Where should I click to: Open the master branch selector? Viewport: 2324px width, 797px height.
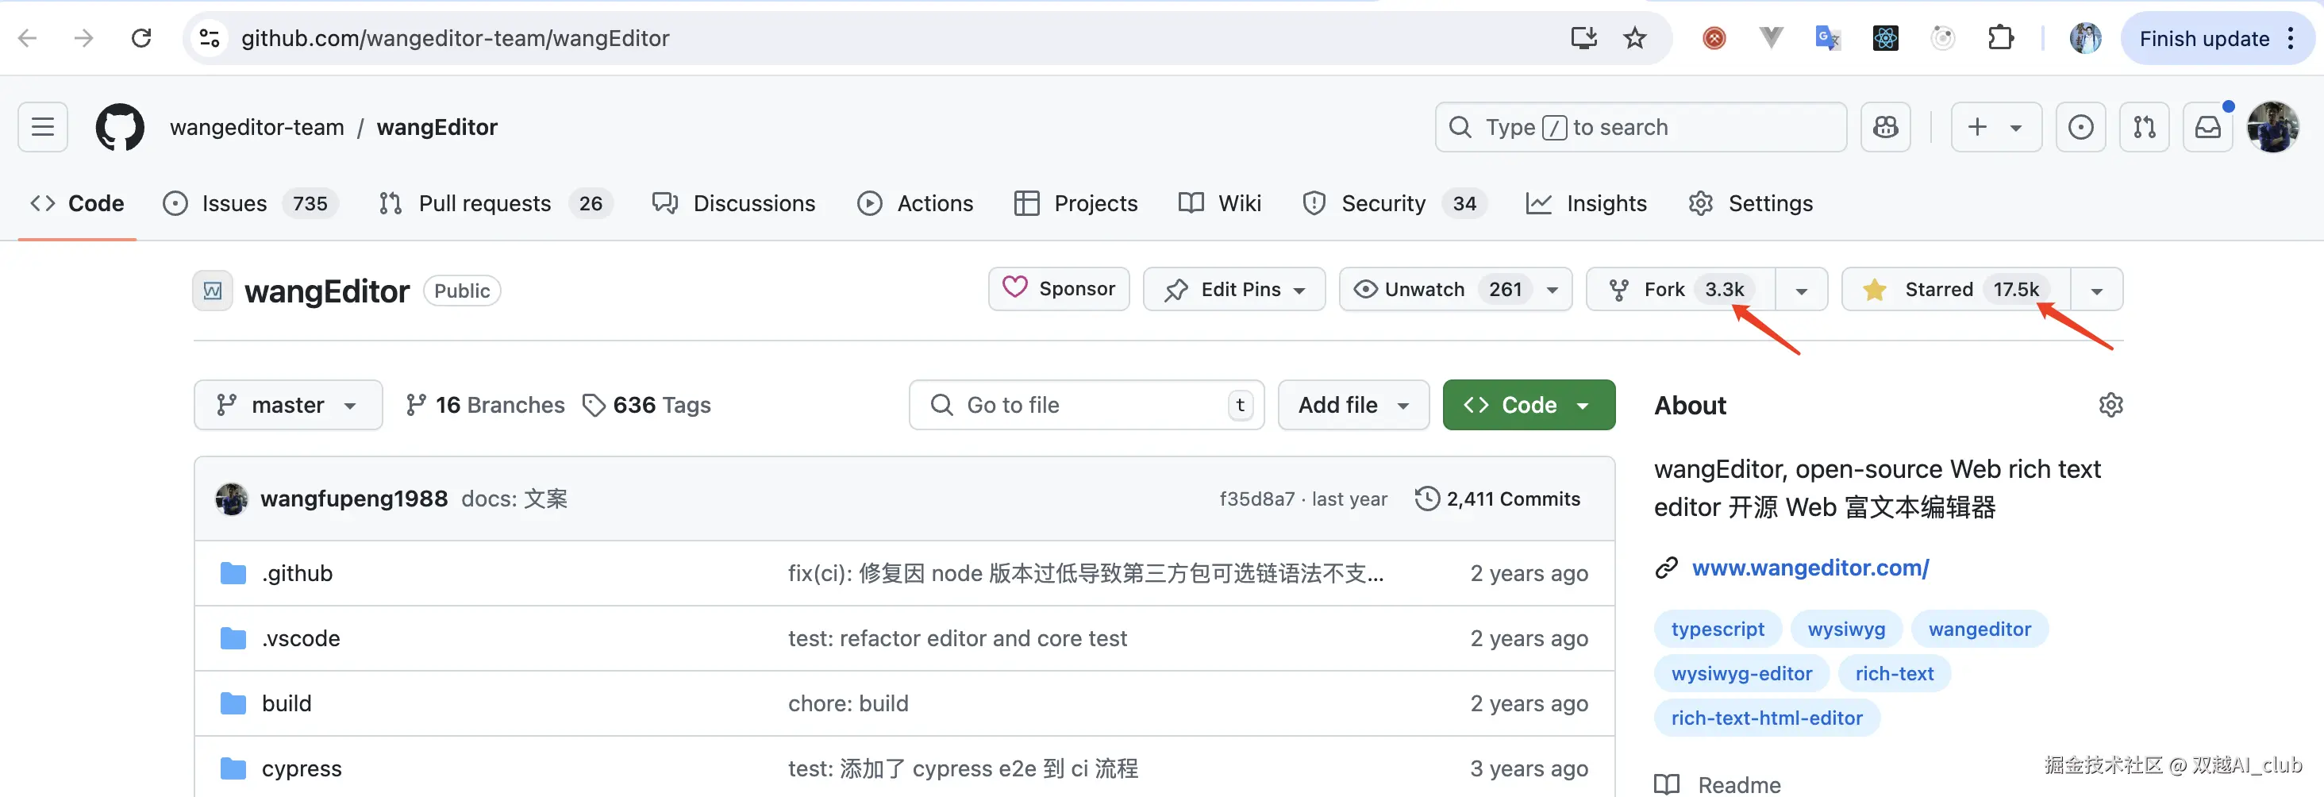[288, 404]
